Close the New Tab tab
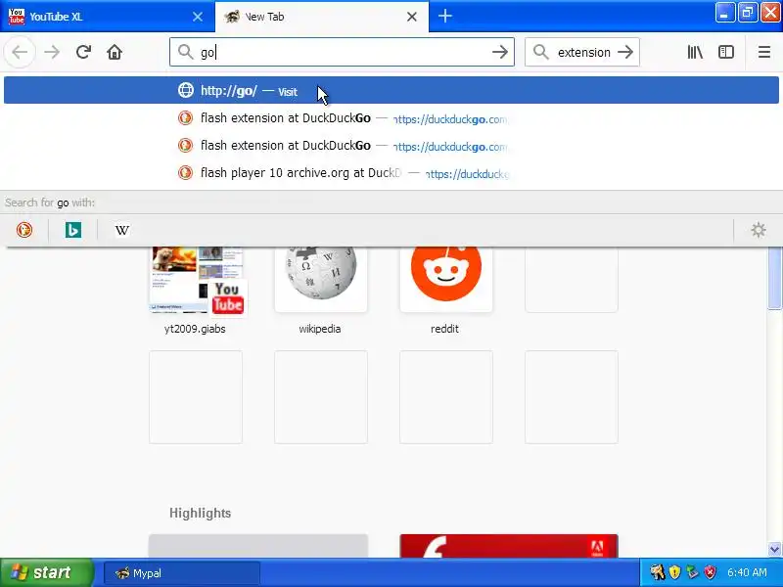Image resolution: width=783 pixels, height=587 pixels. [411, 17]
